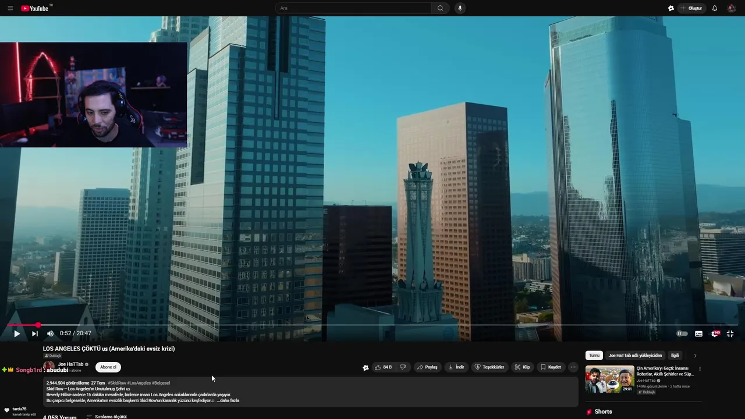This screenshot has height=419, width=745.
Task: Open the notifications bell
Action: tap(715, 8)
